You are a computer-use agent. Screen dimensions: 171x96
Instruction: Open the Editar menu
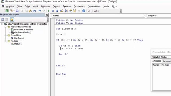19,6
